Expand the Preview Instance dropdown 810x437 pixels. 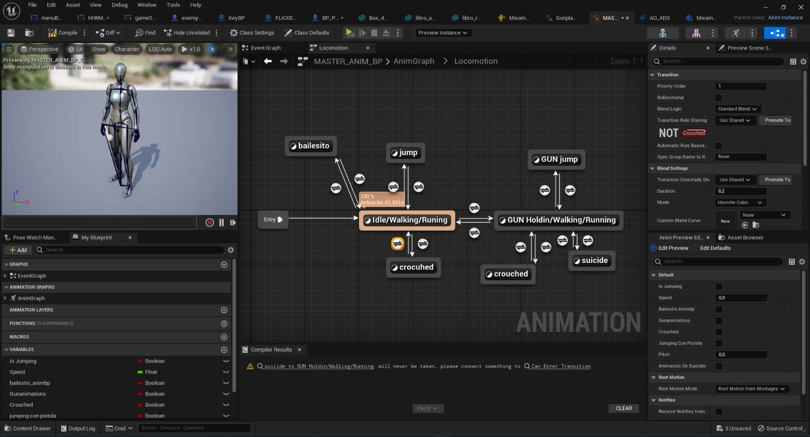[x=443, y=33]
